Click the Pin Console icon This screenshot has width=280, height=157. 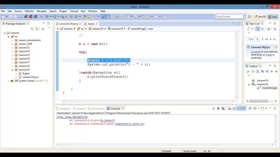250,109
